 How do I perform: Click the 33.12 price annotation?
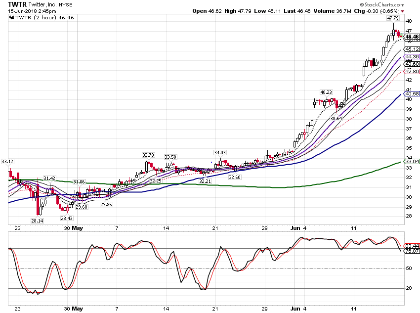click(7, 161)
